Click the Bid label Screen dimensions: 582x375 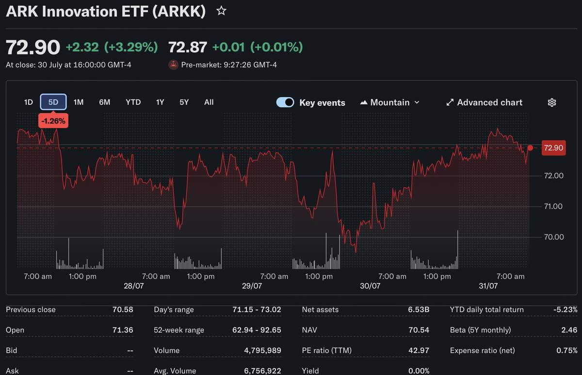click(x=11, y=350)
